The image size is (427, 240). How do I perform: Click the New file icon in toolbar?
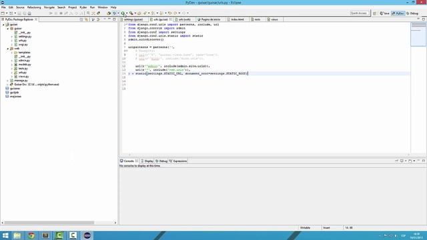click(3, 13)
